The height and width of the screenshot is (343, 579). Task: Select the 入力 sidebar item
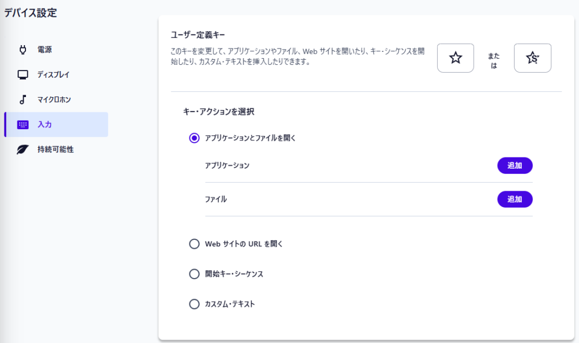[x=45, y=125]
